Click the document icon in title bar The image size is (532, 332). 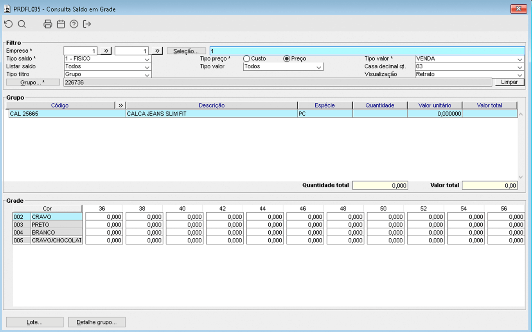tap(7, 9)
